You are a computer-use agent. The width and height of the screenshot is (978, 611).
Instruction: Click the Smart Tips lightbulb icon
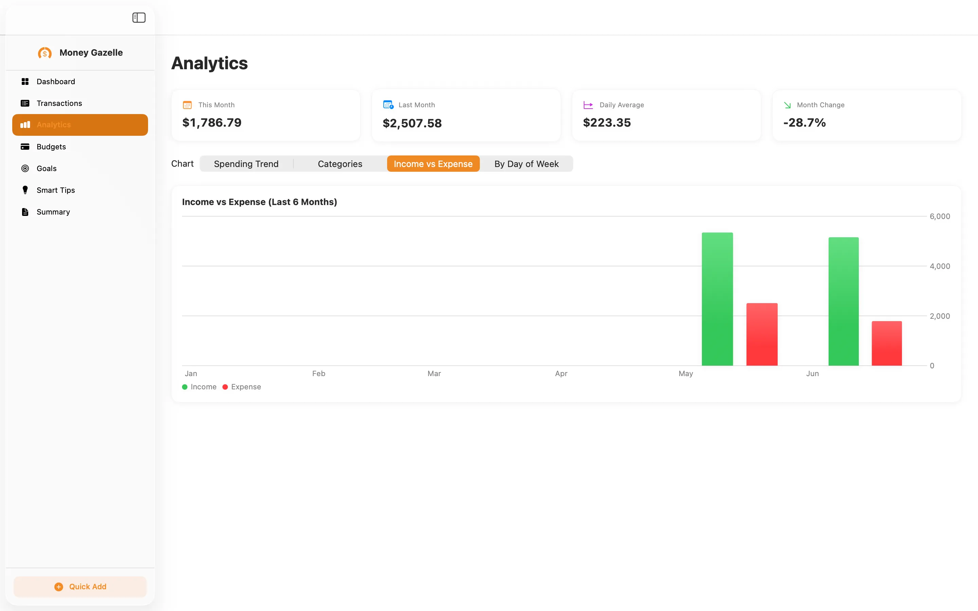coord(25,190)
